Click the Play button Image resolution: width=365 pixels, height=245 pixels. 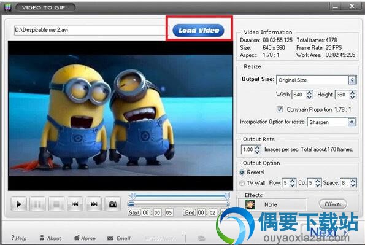[18, 204]
